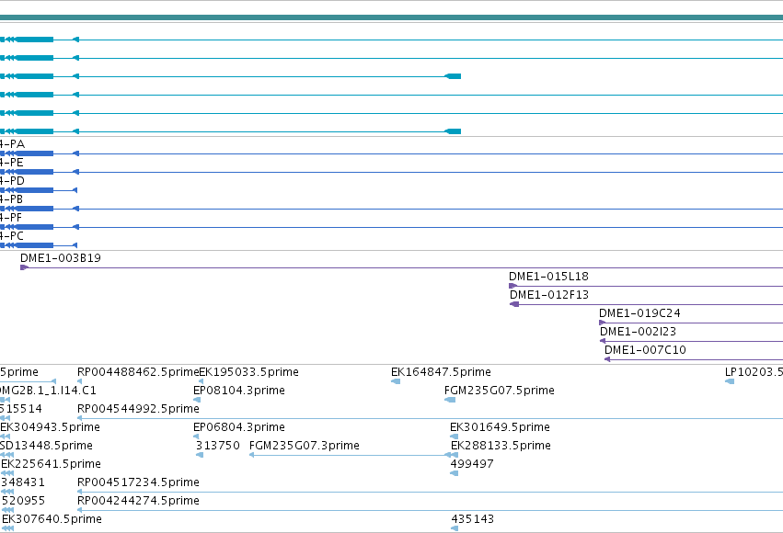Screen dimensions: 783x533
Task: Click the 313750 feature label
Action: pos(218,446)
